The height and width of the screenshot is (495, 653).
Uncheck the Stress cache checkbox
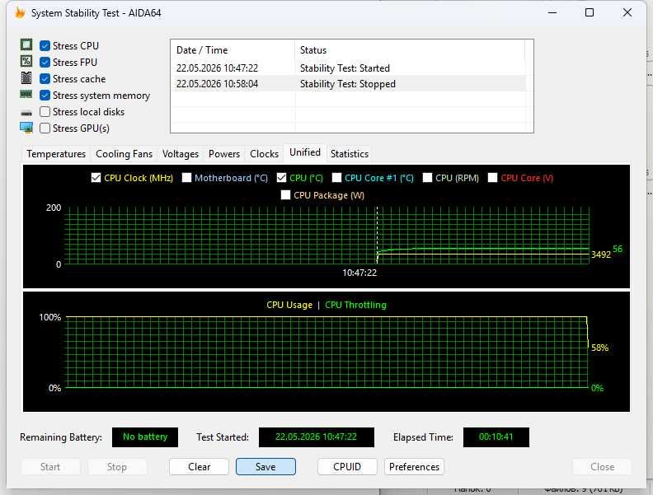pyautogui.click(x=45, y=78)
